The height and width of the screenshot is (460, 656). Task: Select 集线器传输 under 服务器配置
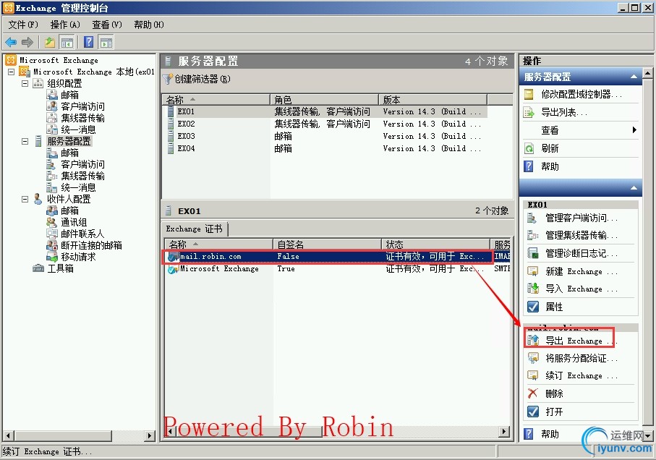[x=83, y=176]
